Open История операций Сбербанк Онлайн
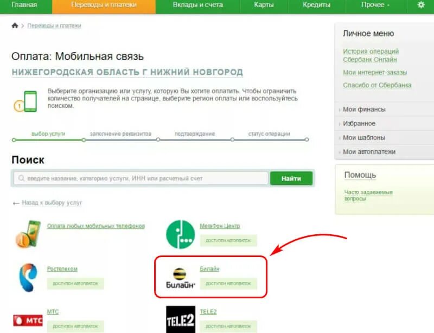This screenshot has width=434, height=333. 371,55
